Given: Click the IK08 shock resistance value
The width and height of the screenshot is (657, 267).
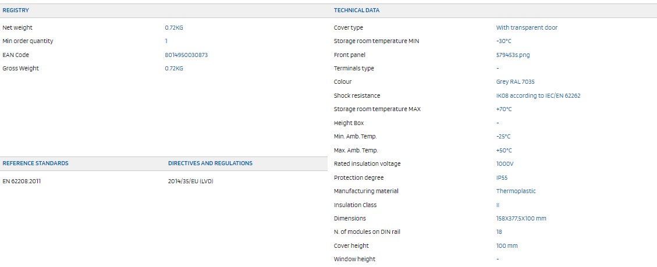Looking at the screenshot, I should tap(538, 95).
